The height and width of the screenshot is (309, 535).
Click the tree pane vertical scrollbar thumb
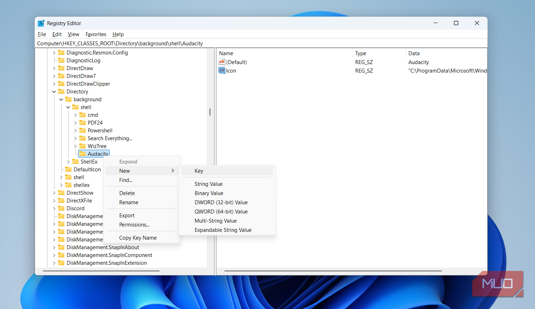pyautogui.click(x=210, y=112)
